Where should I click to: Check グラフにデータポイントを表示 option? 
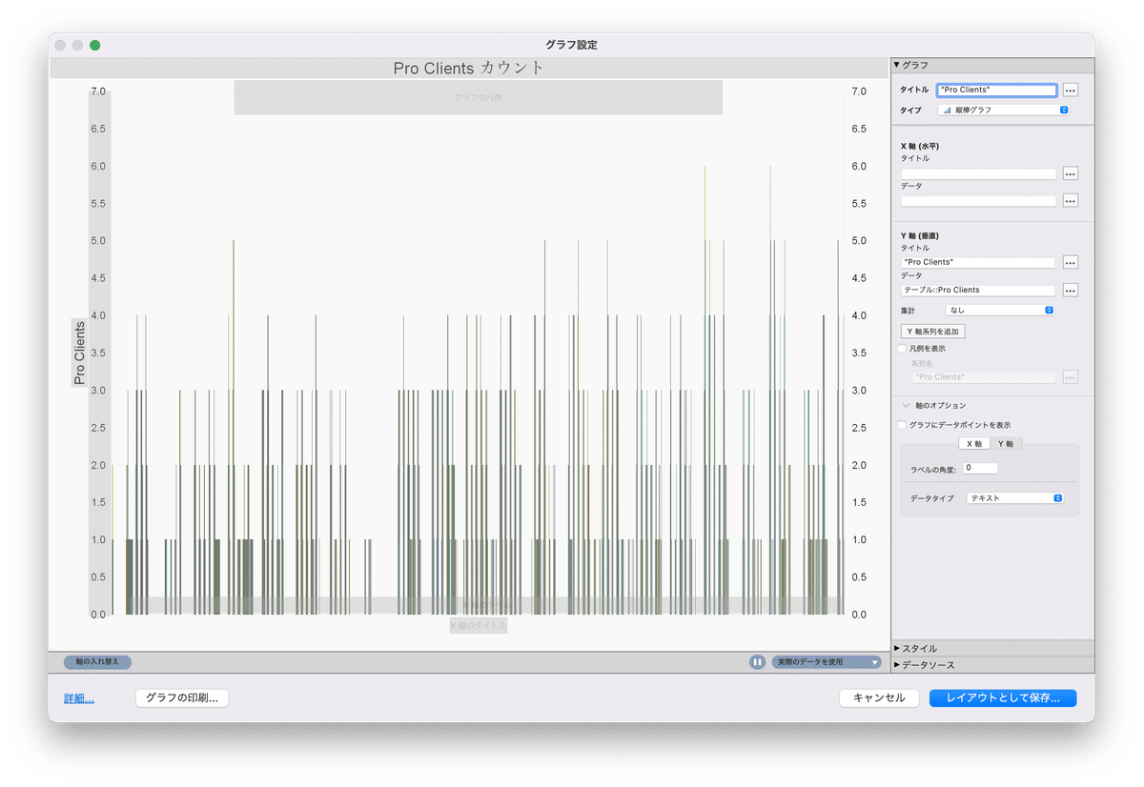pyautogui.click(x=901, y=424)
